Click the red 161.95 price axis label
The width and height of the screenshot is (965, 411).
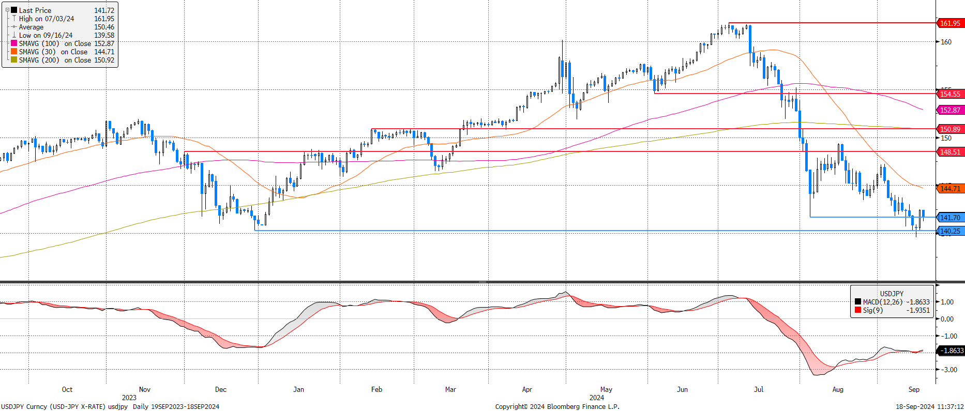[949, 23]
